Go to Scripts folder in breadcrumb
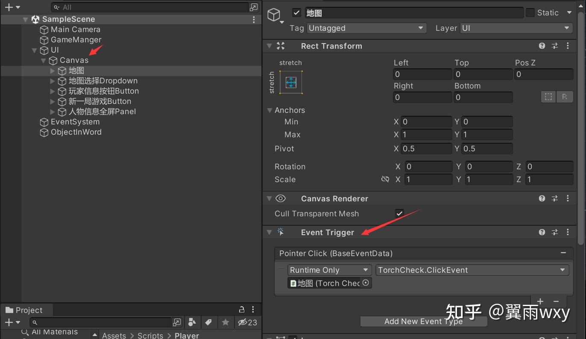The image size is (586, 339). pyautogui.click(x=150, y=336)
